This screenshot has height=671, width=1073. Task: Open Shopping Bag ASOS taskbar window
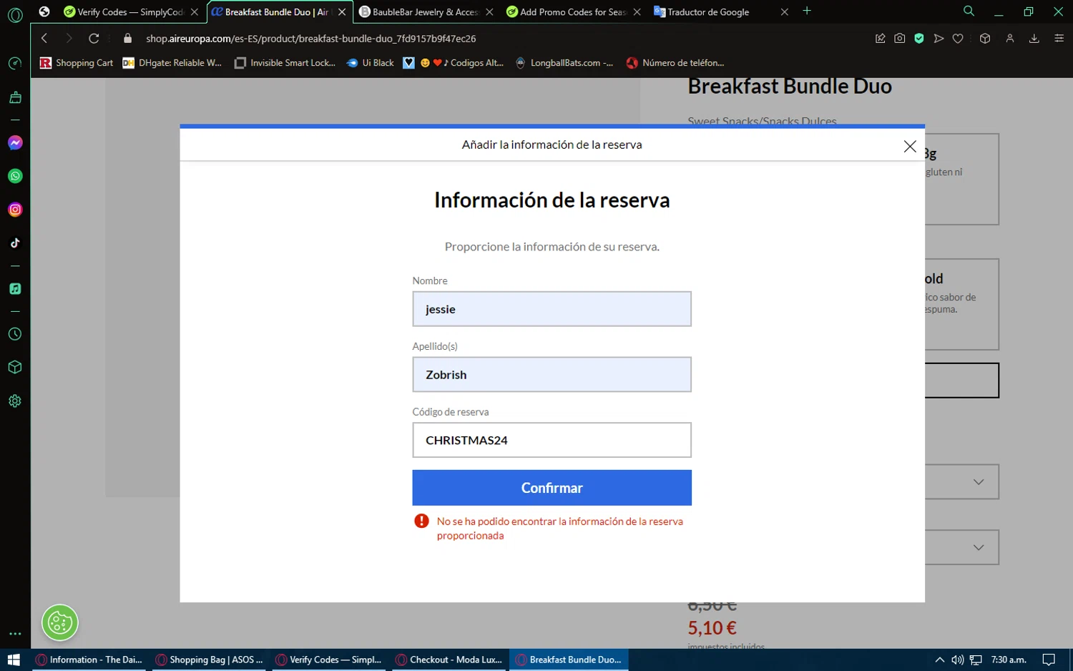pos(209,660)
